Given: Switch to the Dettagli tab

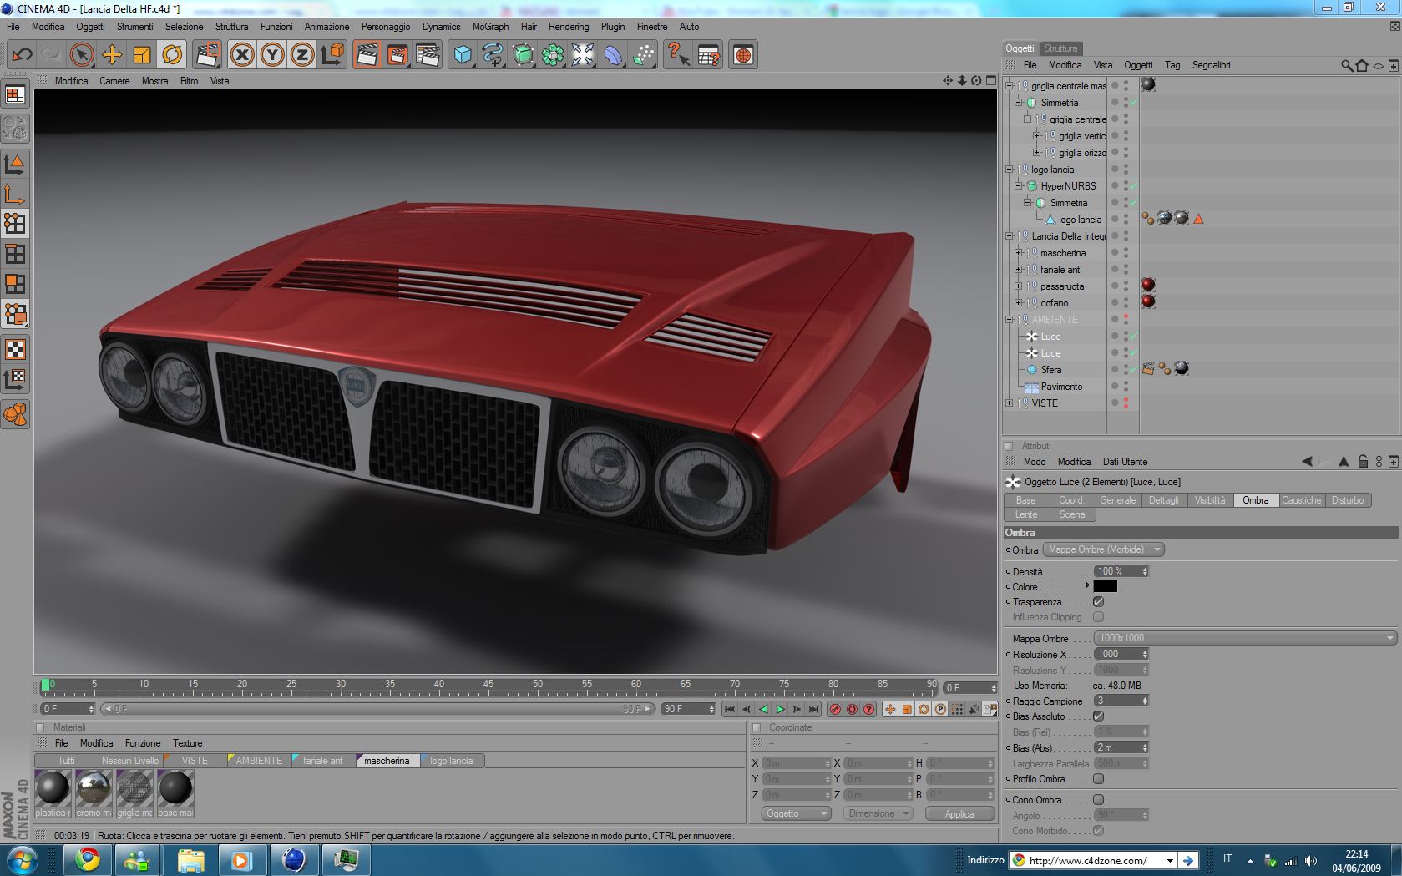Looking at the screenshot, I should click(1163, 500).
